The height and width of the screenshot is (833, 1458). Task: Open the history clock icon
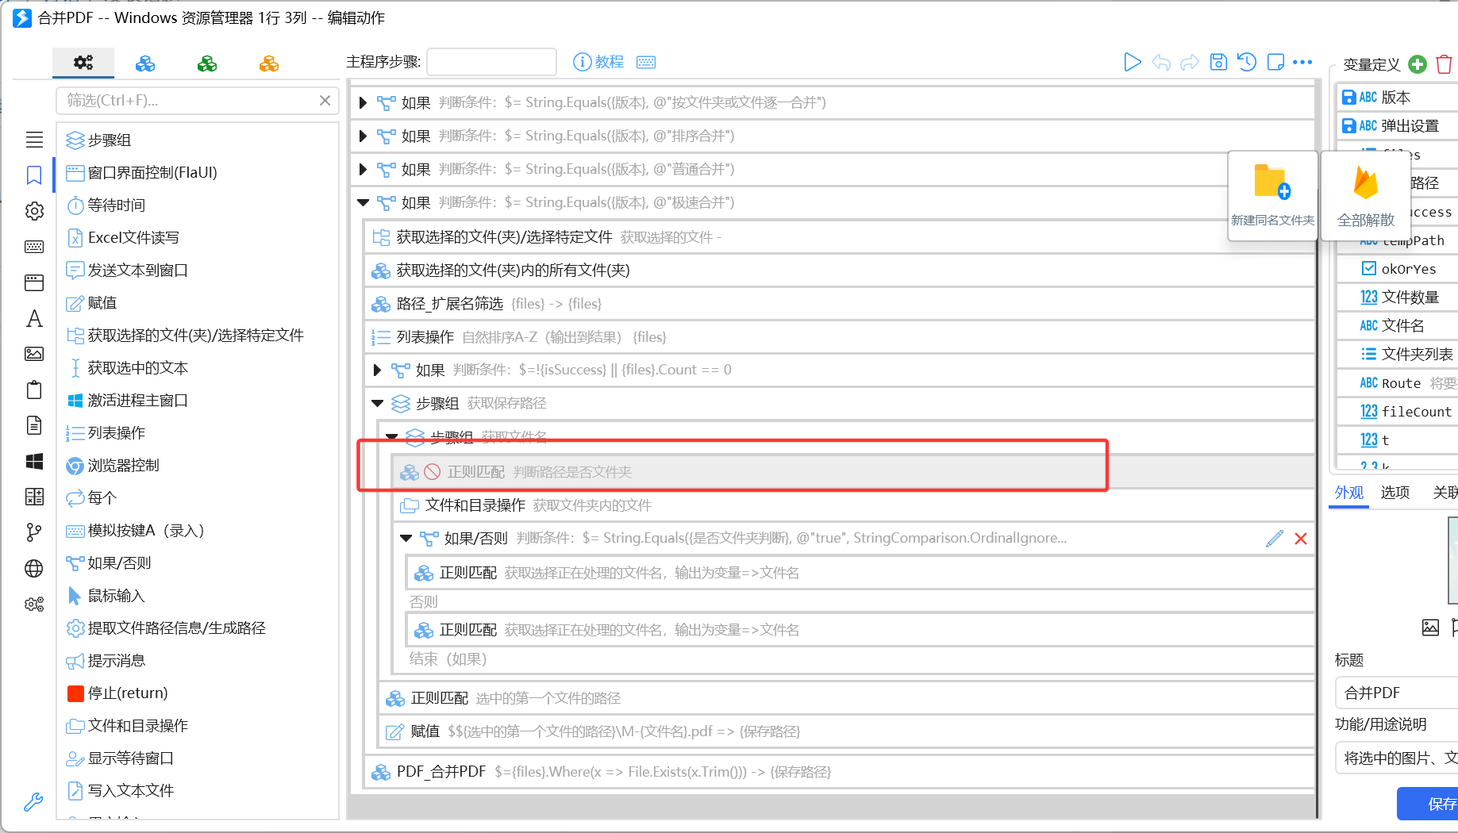(x=1247, y=62)
